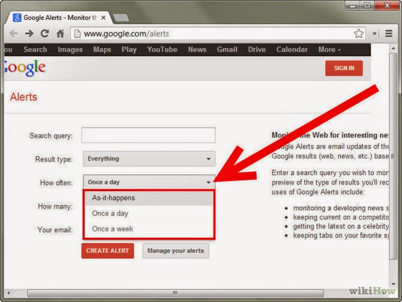Viewport: 402px width, 302px height.
Task: Click the vertical scrollbar up arrow
Action: tap(393, 48)
